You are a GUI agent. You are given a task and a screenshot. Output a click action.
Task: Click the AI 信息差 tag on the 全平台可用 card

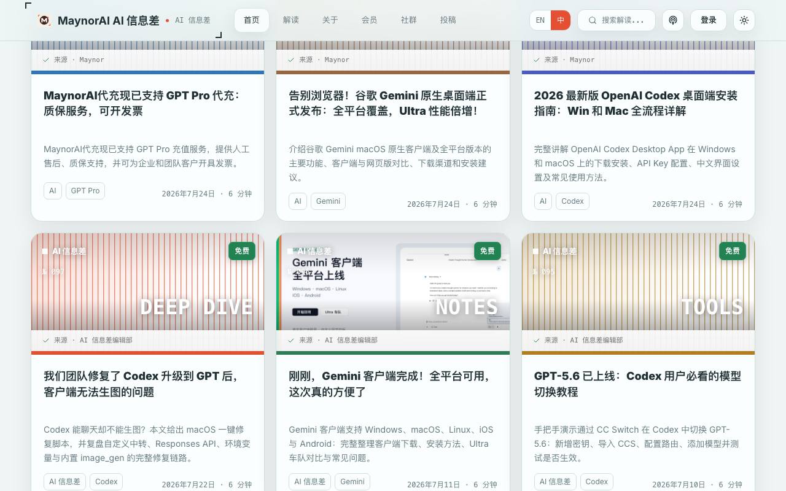[x=310, y=482]
